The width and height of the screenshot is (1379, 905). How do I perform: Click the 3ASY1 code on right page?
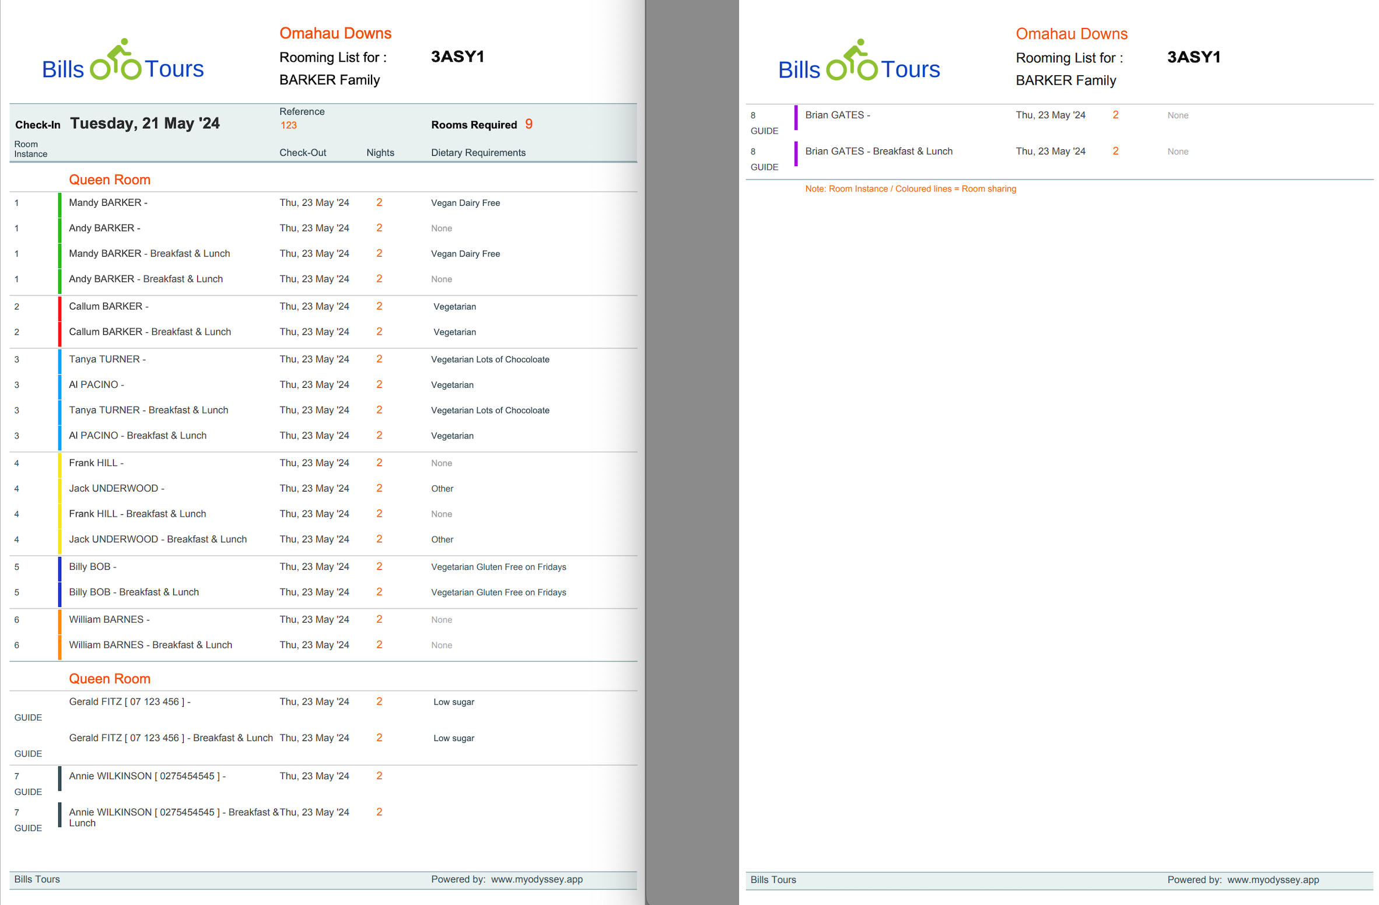coord(1193,57)
